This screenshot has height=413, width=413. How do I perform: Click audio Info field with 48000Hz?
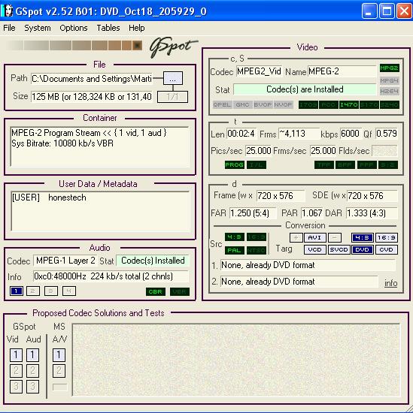pos(111,276)
